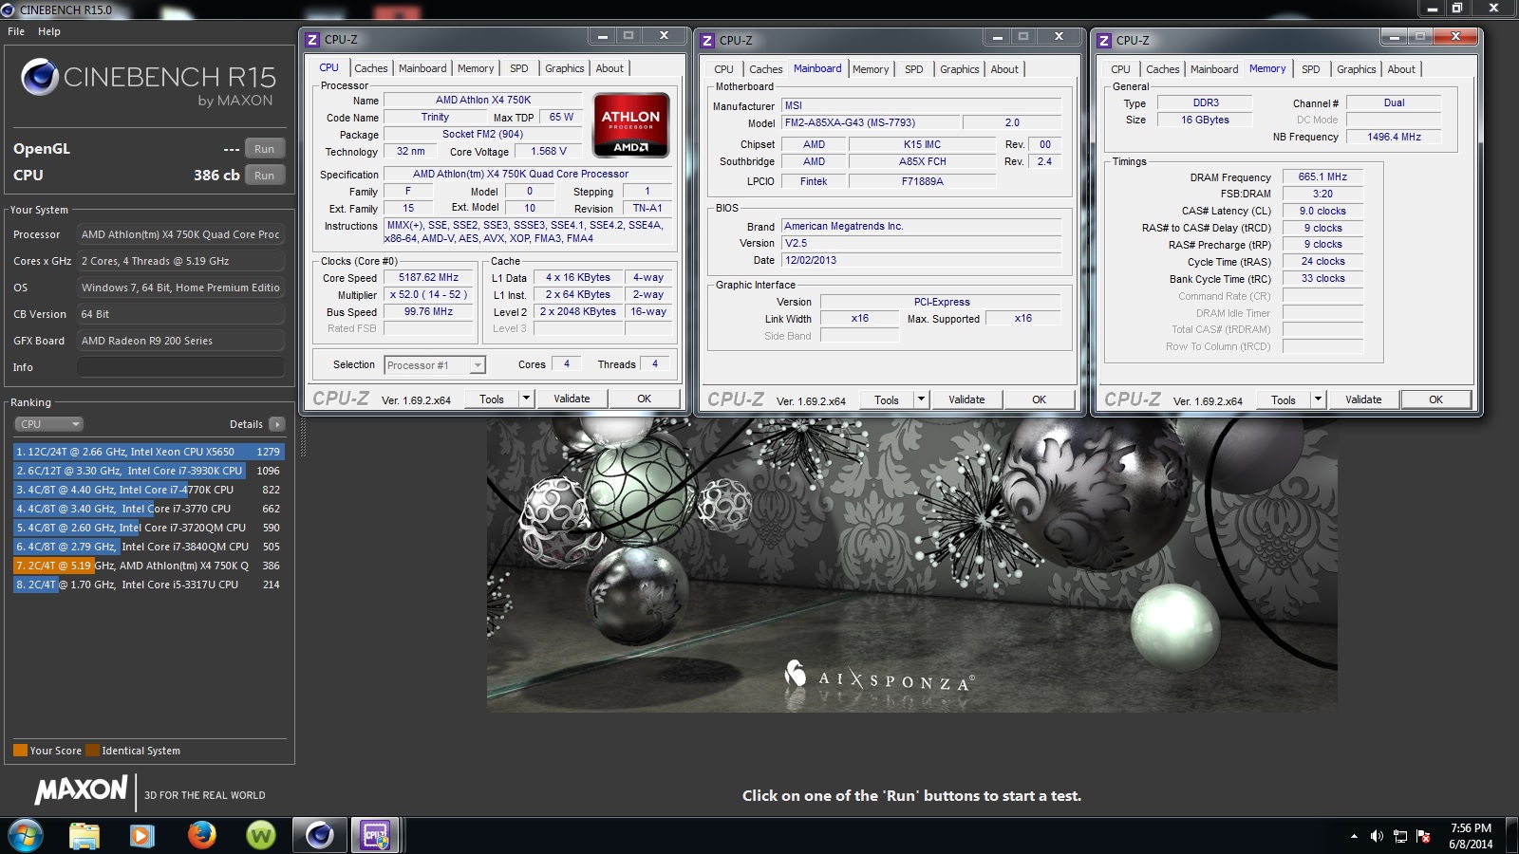Click the Memory CPU-Z window title icon
The width and height of the screenshot is (1519, 854).
click(x=1104, y=41)
